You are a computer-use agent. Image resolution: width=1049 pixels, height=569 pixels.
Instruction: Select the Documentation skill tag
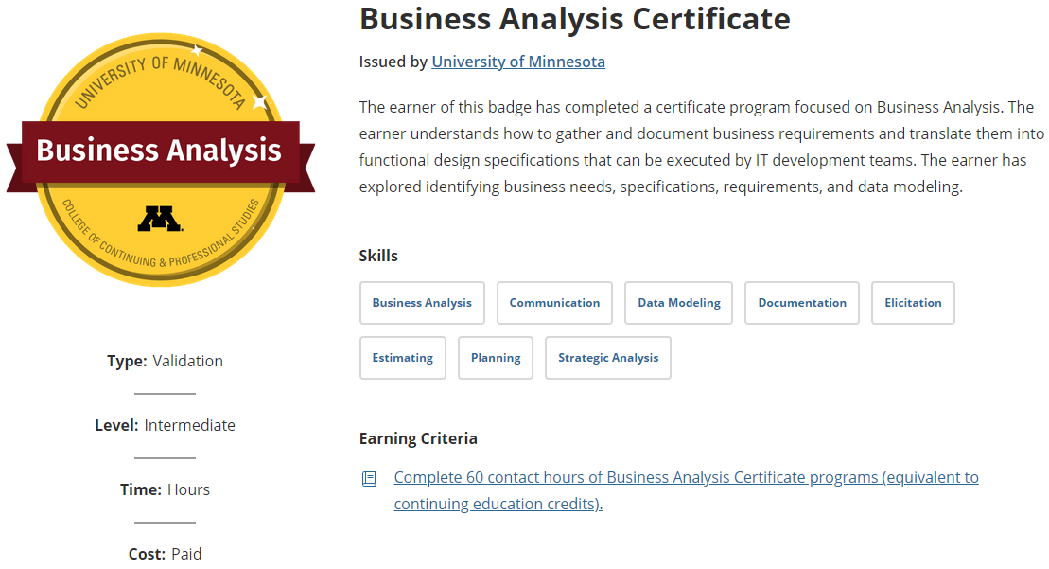click(801, 302)
